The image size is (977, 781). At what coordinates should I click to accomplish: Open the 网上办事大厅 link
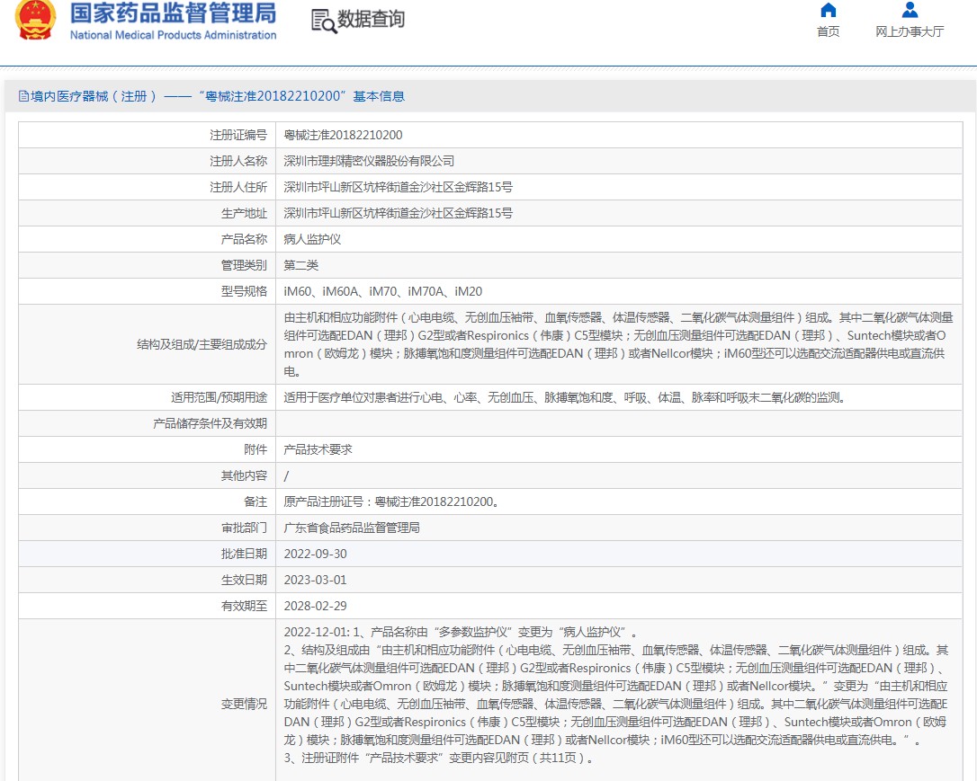click(x=910, y=31)
